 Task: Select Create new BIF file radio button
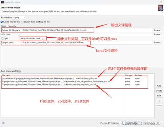click(10, 22)
